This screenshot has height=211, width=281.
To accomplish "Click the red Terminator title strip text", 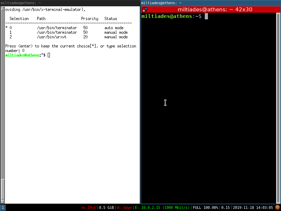I will tap(215, 9).
